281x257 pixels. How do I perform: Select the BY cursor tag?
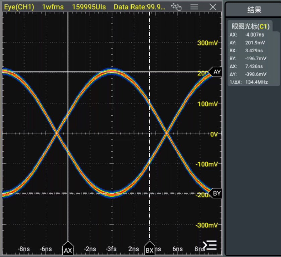(215, 193)
